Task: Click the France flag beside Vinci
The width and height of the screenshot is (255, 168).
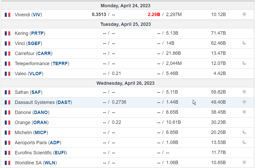Action: [x=8, y=43]
